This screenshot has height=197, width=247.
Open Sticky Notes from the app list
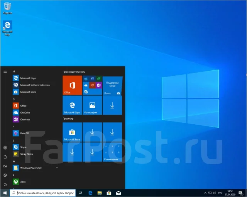point(36,154)
